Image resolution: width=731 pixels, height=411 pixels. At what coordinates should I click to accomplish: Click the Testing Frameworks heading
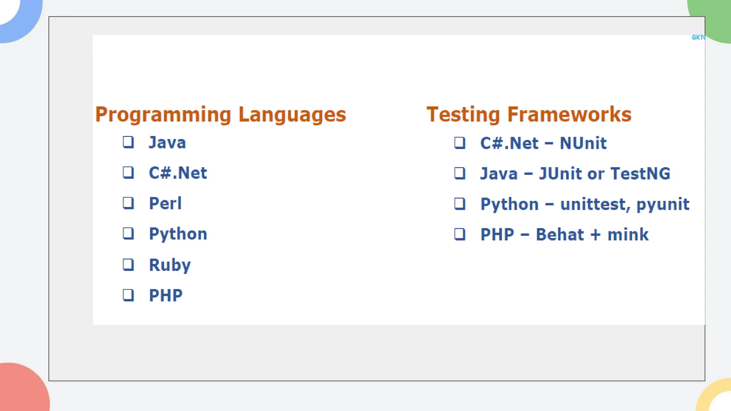[x=529, y=115]
